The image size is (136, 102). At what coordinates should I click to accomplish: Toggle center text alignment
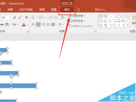[38, 24]
